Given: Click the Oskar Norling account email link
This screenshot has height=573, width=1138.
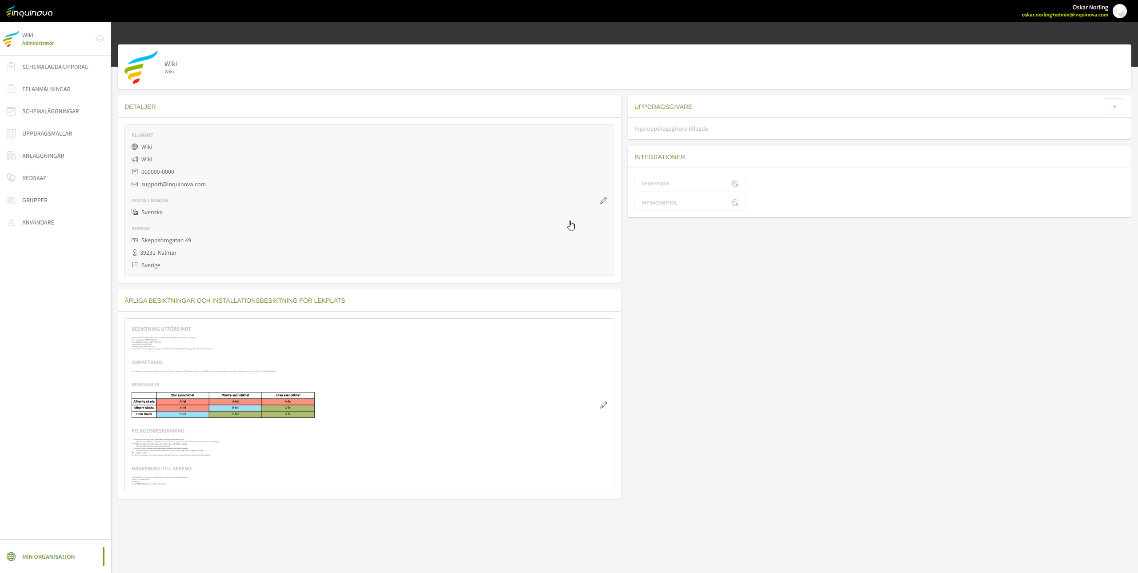Looking at the screenshot, I should 1065,15.
